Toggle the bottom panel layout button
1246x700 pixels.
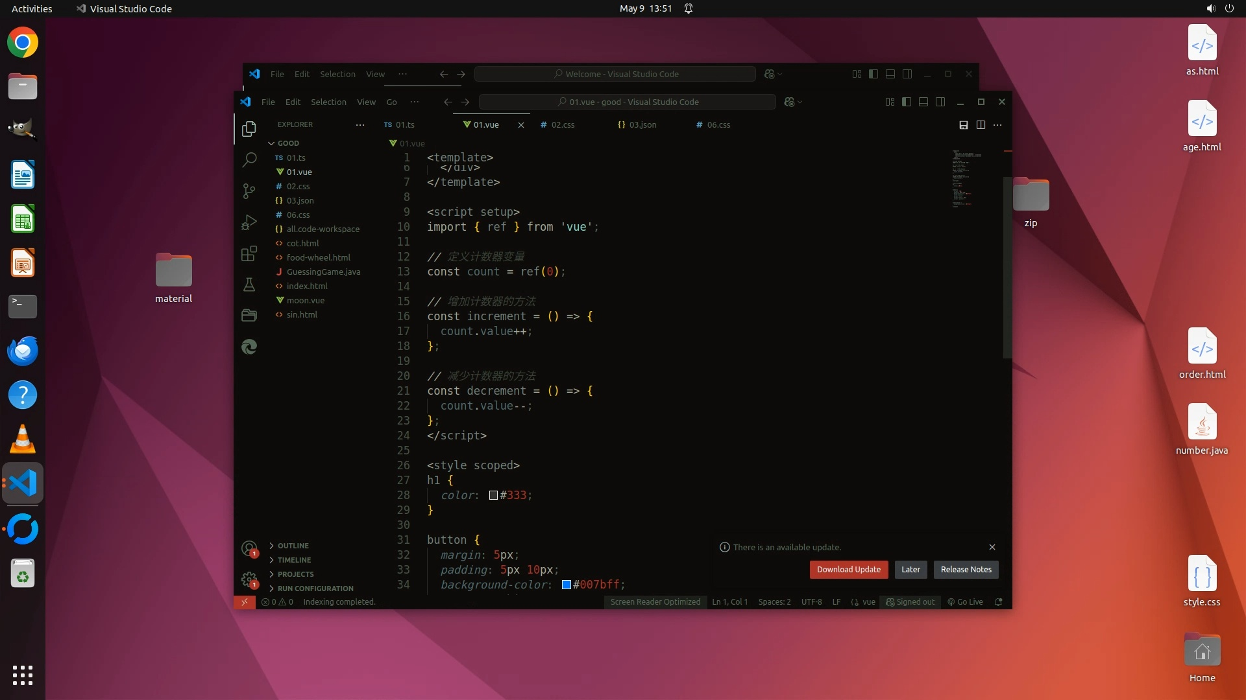coord(923,102)
